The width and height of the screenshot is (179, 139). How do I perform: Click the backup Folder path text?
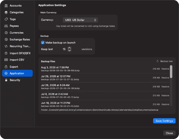click(100, 110)
